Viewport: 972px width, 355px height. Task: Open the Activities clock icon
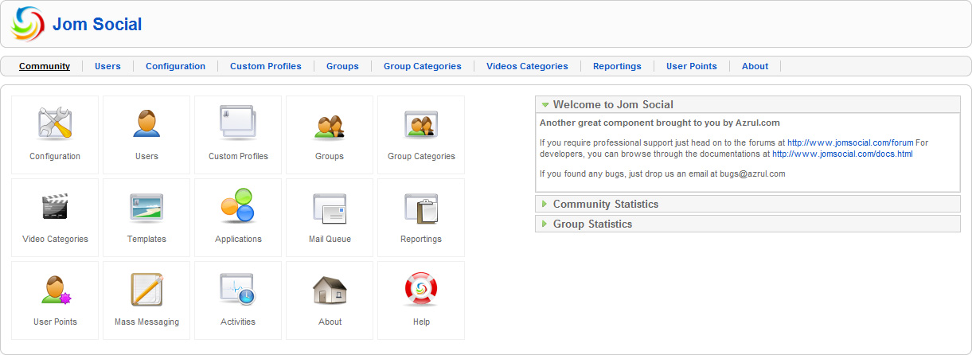(238, 290)
